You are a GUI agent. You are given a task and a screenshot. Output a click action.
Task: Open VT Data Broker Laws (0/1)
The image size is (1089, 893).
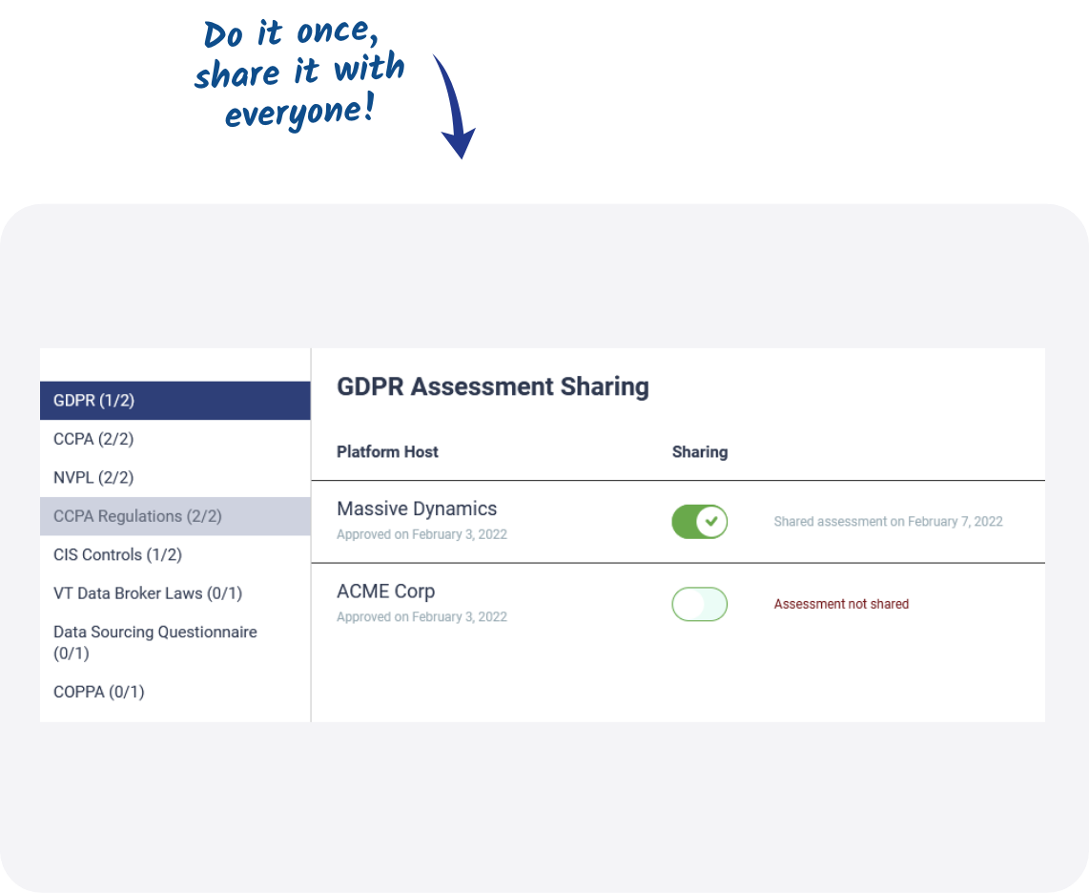pyautogui.click(x=175, y=593)
